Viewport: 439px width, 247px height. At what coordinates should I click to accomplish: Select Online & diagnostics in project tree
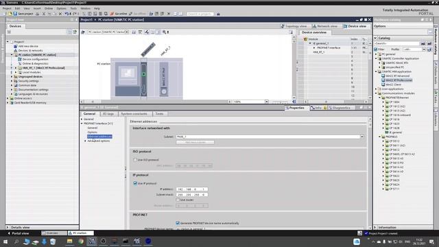click(35, 64)
